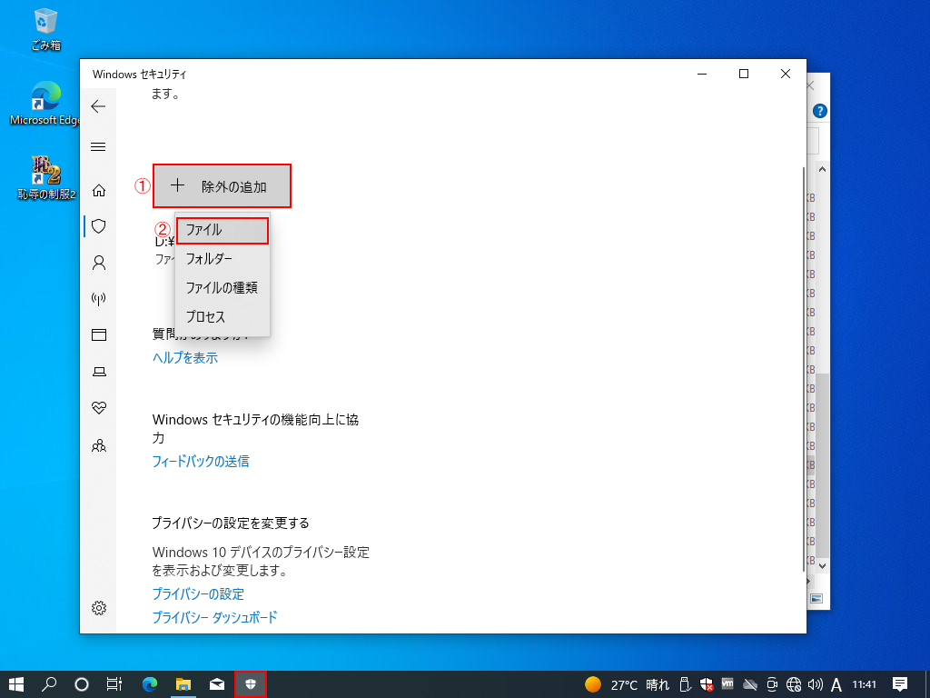
Task: Open the hamburger navigation menu
Action: pyautogui.click(x=98, y=147)
